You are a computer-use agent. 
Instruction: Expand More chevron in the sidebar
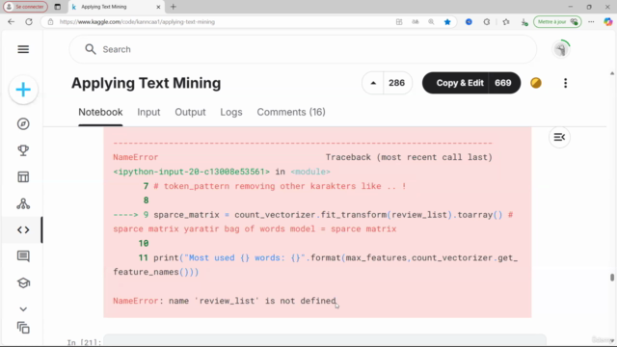(23, 309)
